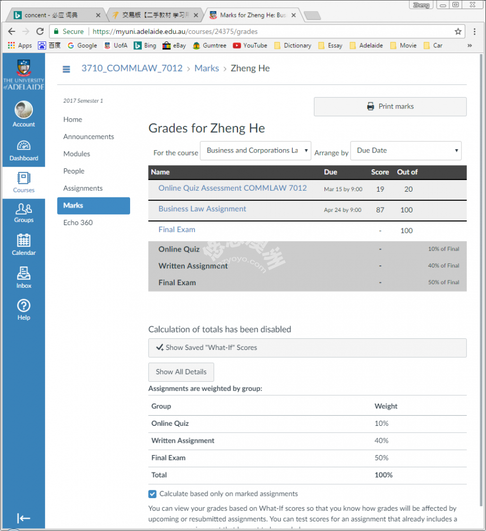Uncheck Calculate based only on marked assignments

click(x=153, y=494)
